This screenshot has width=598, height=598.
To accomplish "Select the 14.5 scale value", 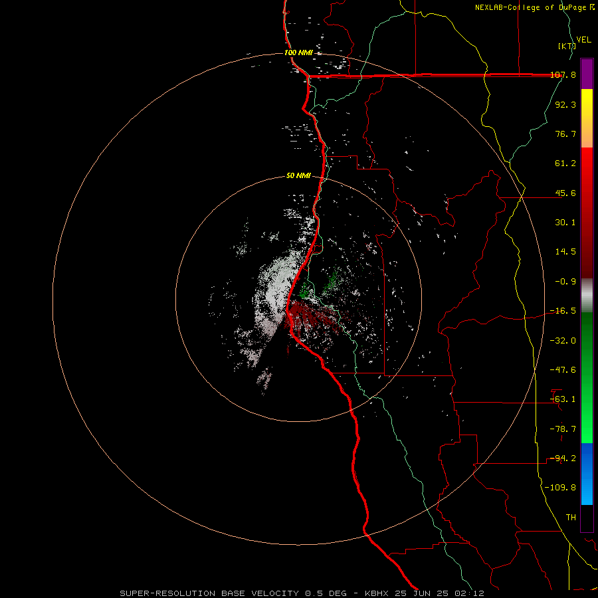I will point(565,252).
